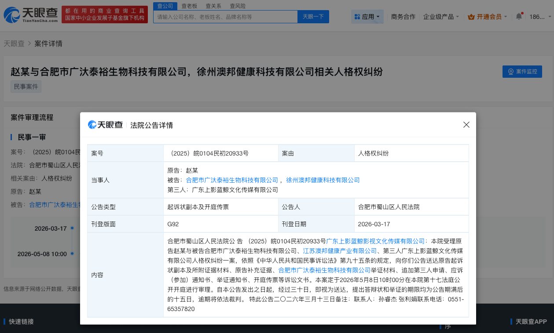Image resolution: width=554 pixels, height=333 pixels.
Task: Switch to the 查老板 search tab
Action: 189,6
